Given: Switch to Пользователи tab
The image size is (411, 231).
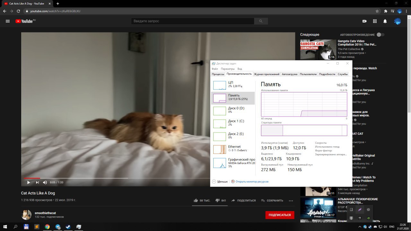Looking at the screenshot, I should click(x=308, y=74).
